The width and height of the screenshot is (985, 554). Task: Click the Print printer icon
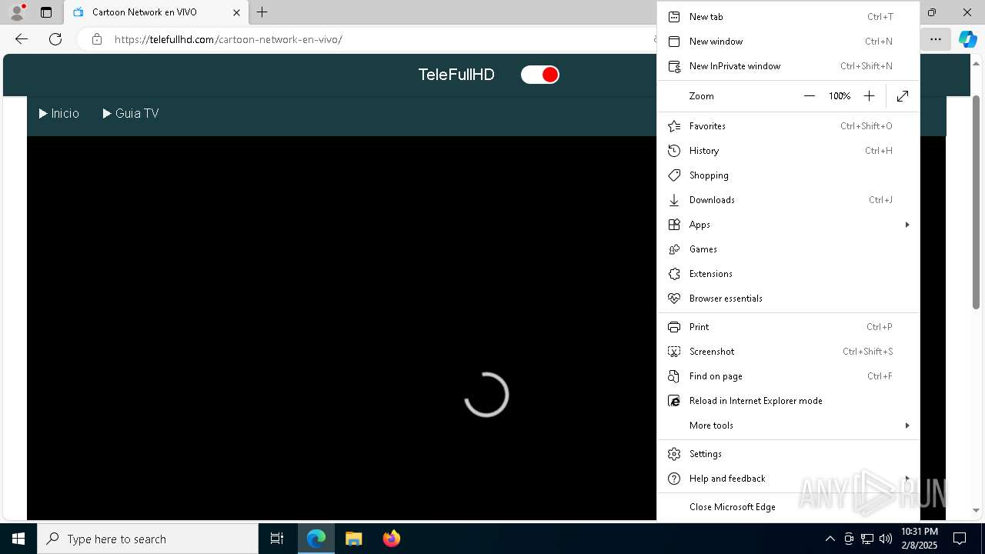[674, 327]
